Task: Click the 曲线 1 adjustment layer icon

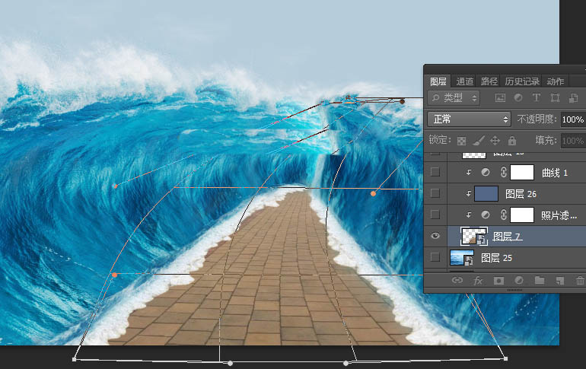Action: point(485,172)
